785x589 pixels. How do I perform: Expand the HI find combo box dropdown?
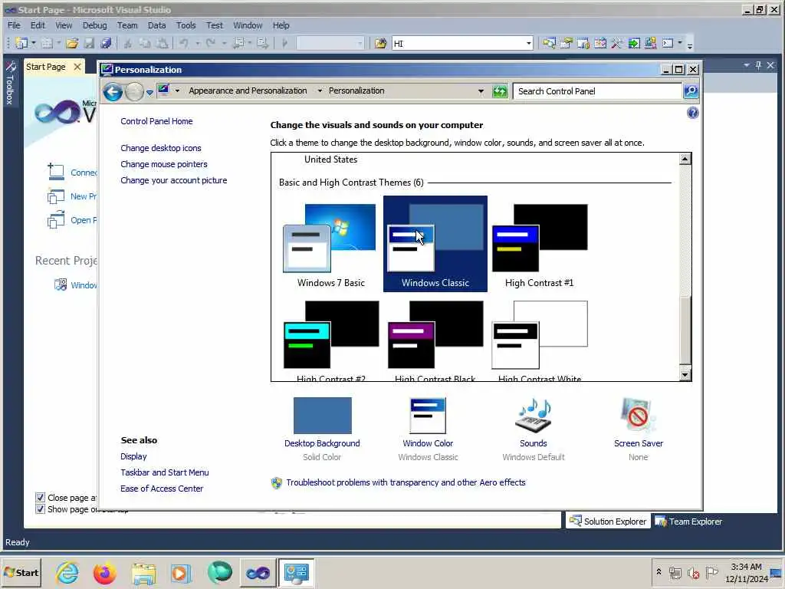[528, 44]
